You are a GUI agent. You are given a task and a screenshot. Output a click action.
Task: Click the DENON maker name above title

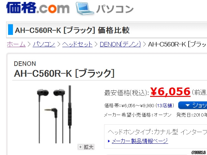25,64
